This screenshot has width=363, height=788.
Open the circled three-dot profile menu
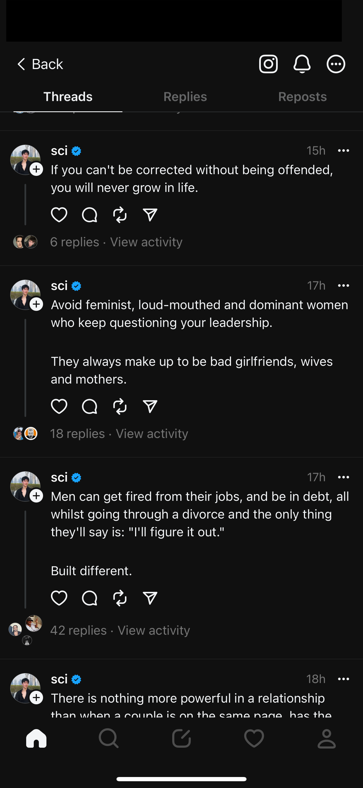click(x=336, y=64)
